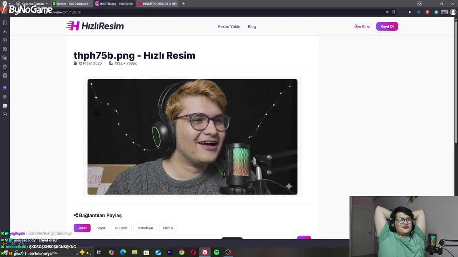
Task: Open the Wikipedia web panel
Action: 5,106
